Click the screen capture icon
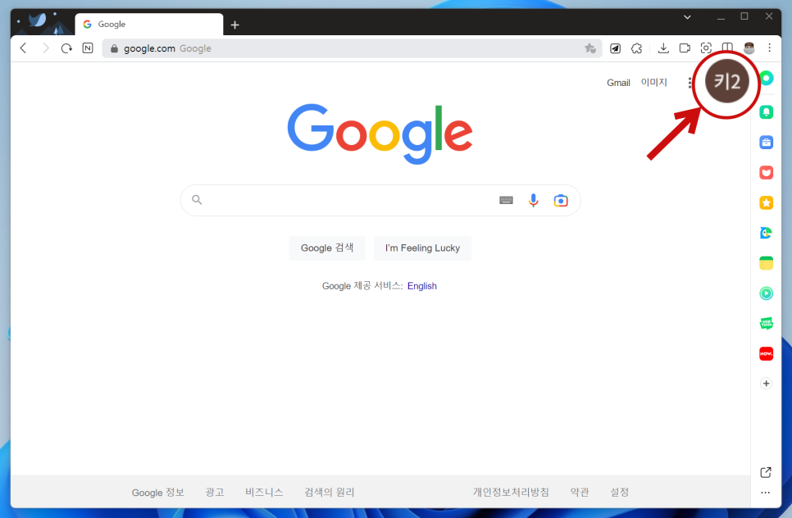This screenshot has height=518, width=792. pyautogui.click(x=706, y=48)
